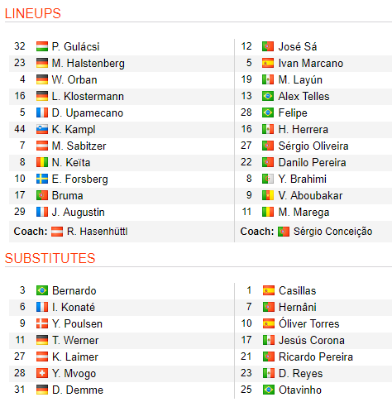Click Denmark flag next to Y. Poulsen
This screenshot has width=392, height=402.
42,323
